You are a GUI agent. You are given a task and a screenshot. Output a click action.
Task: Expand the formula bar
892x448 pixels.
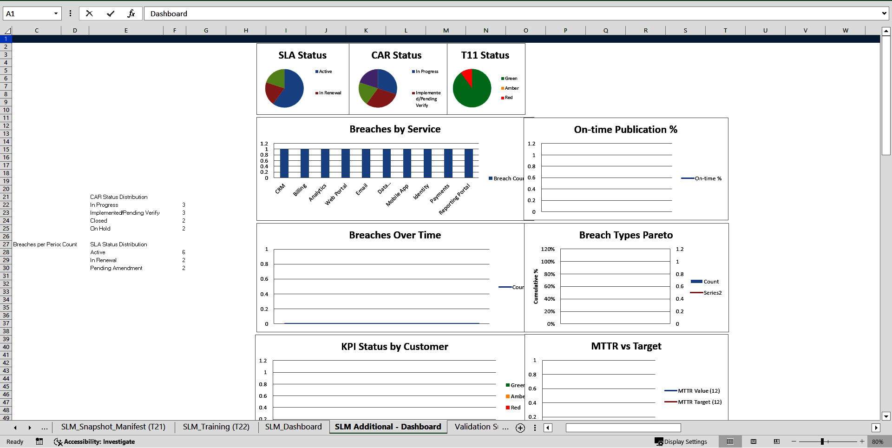[x=884, y=13]
